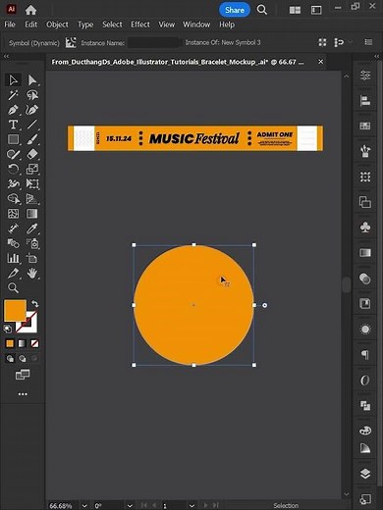
Task: Select the Symbol Sprayer tool
Action: click(32, 243)
